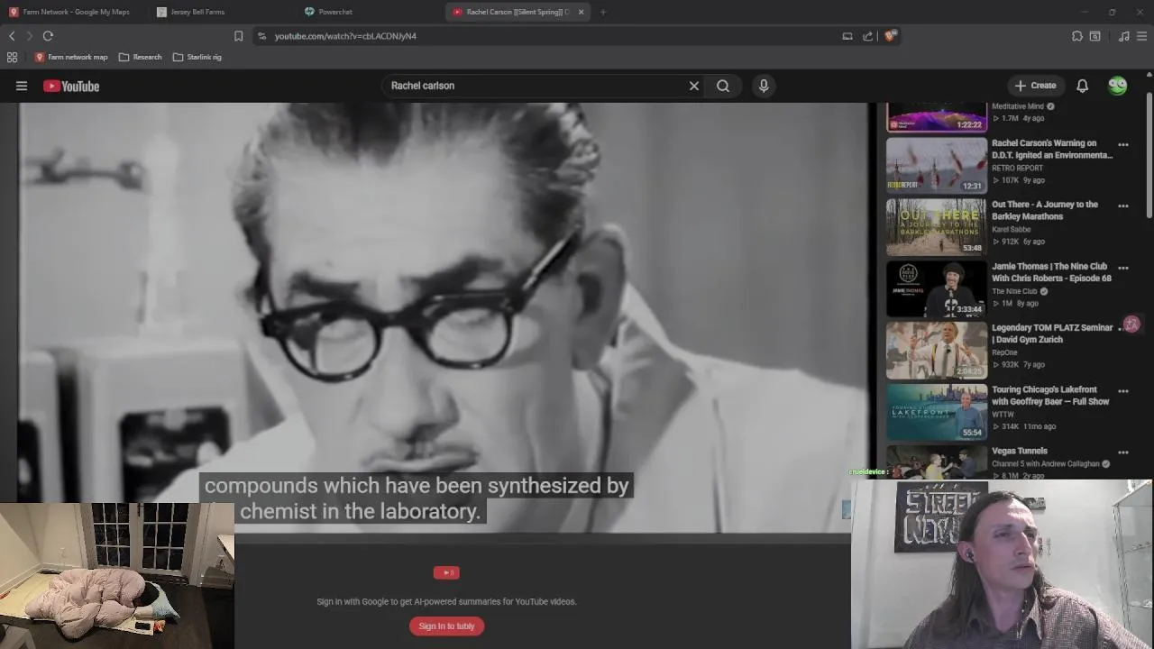Open the Meditative Mind video thumbnail

coord(937,117)
